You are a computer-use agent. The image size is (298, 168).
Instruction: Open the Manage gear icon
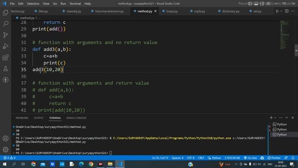coord(6,149)
